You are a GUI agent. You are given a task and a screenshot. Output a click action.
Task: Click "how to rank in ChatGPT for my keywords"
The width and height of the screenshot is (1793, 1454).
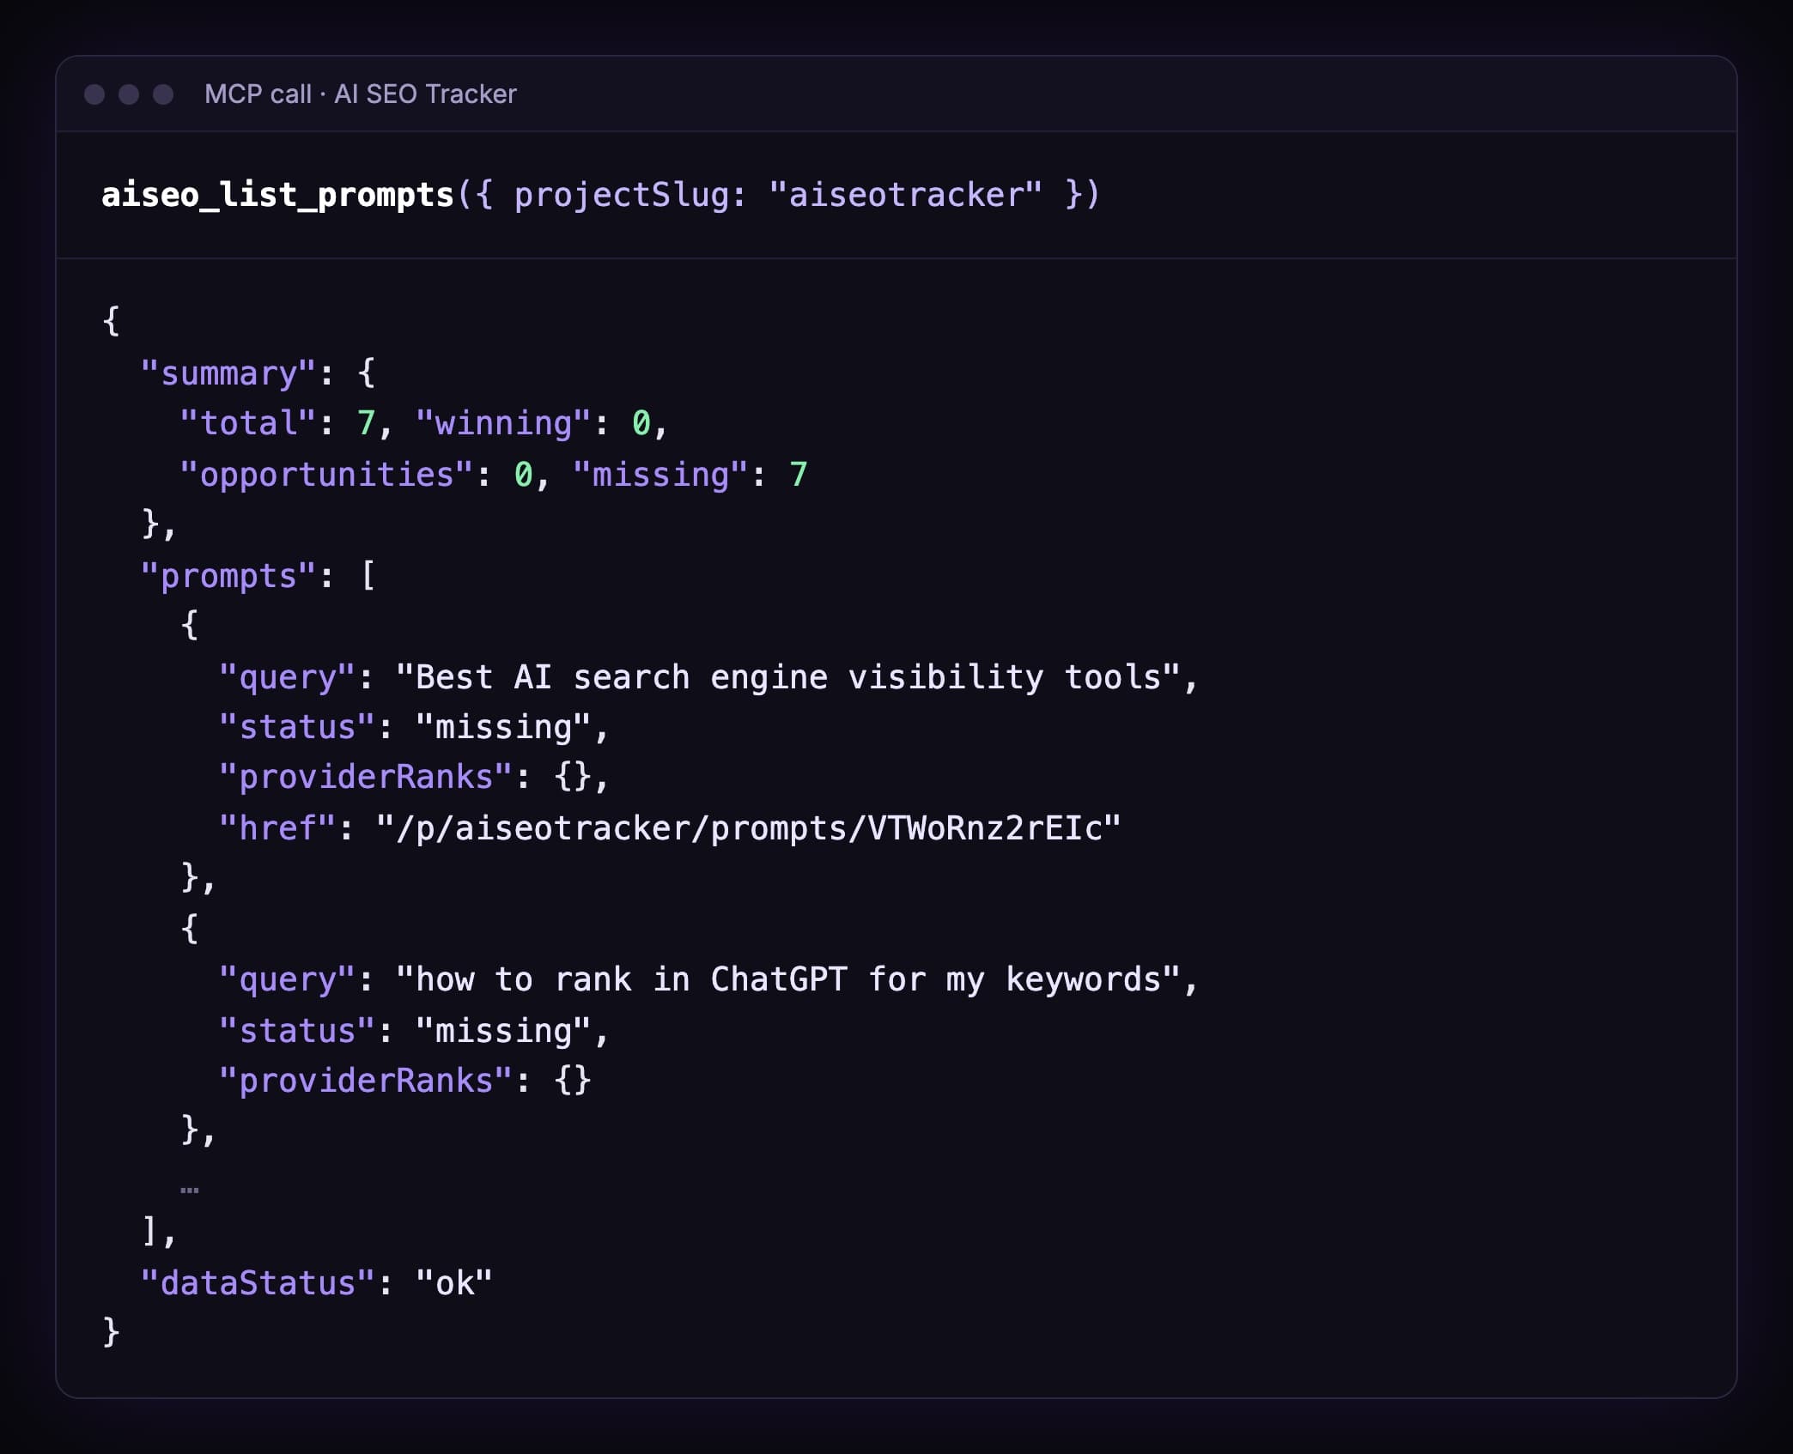coord(788,979)
